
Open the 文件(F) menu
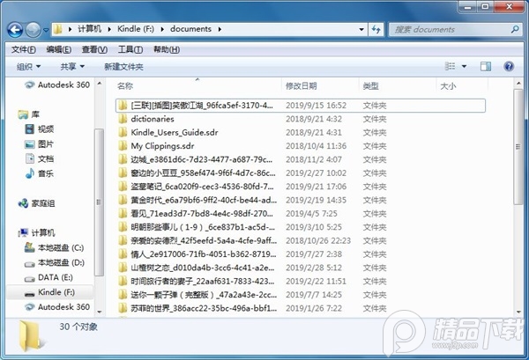[24, 49]
